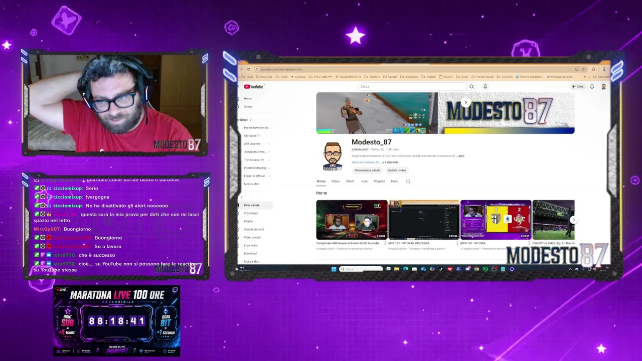Screen dimensions: 642x361
Task: Click the arrow on the channel banner
Action: (x=465, y=103)
